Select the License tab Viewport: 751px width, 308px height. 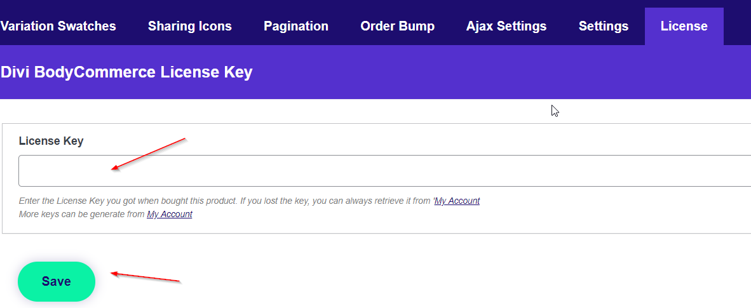pyautogui.click(x=684, y=26)
